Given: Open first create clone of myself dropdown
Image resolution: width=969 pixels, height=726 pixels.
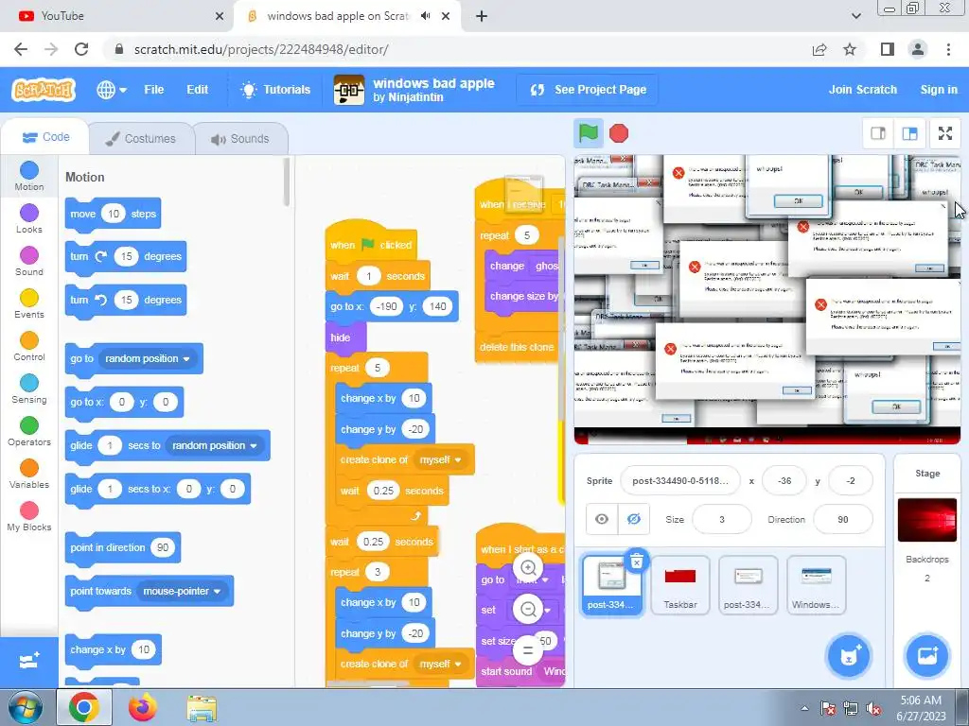Looking at the screenshot, I should tap(441, 460).
